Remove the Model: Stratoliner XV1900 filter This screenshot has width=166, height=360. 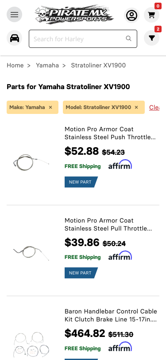coord(136,107)
